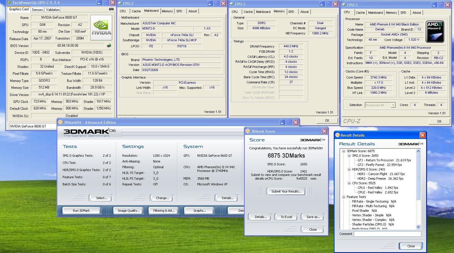Collapse the 3DMark Score: 6875 tree node

pyautogui.click(x=344, y=151)
